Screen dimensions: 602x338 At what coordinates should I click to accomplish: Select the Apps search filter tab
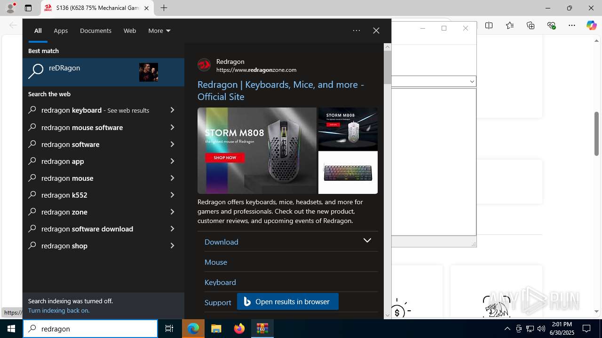[x=61, y=31]
